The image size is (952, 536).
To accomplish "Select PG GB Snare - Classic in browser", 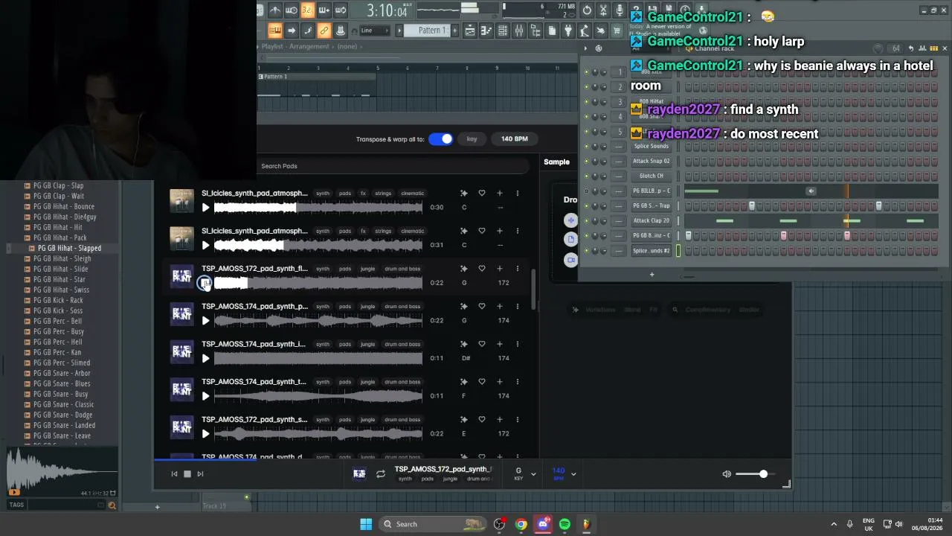I will (x=64, y=404).
